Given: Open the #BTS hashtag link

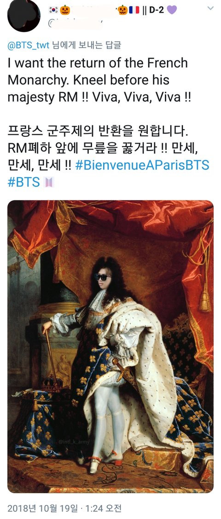Looking at the screenshot, I should 24,182.
